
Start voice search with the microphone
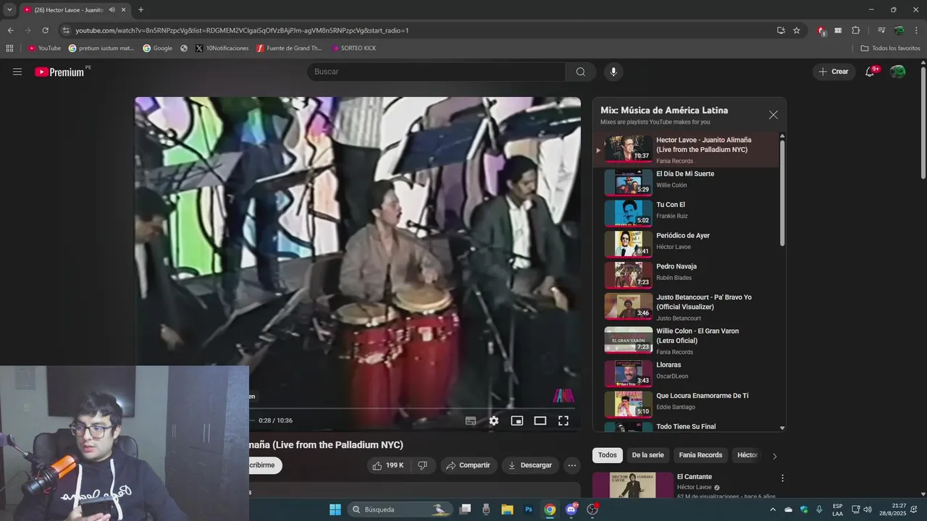(x=613, y=72)
